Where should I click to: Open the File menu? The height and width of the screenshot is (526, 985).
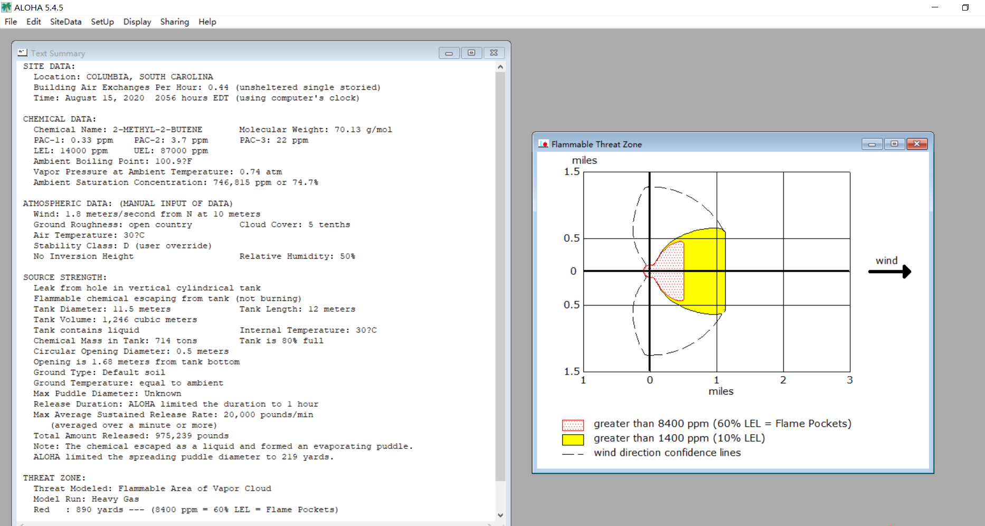click(11, 22)
